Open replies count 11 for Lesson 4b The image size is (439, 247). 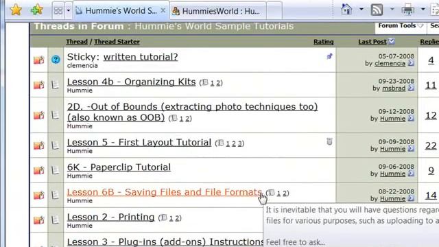(x=431, y=85)
